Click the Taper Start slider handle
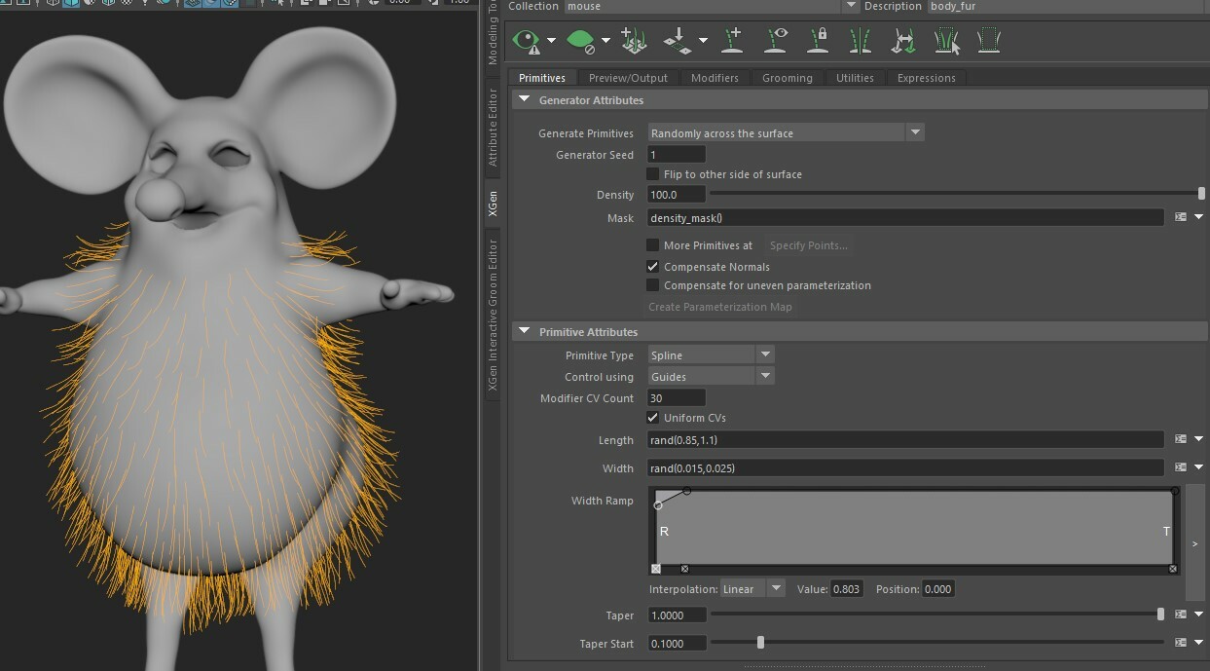 760,643
